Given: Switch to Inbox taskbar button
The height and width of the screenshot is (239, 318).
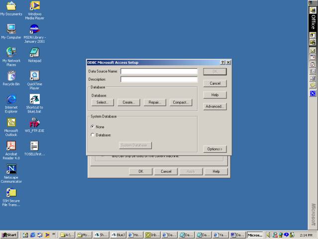Looking at the screenshot, I should pos(152,235).
